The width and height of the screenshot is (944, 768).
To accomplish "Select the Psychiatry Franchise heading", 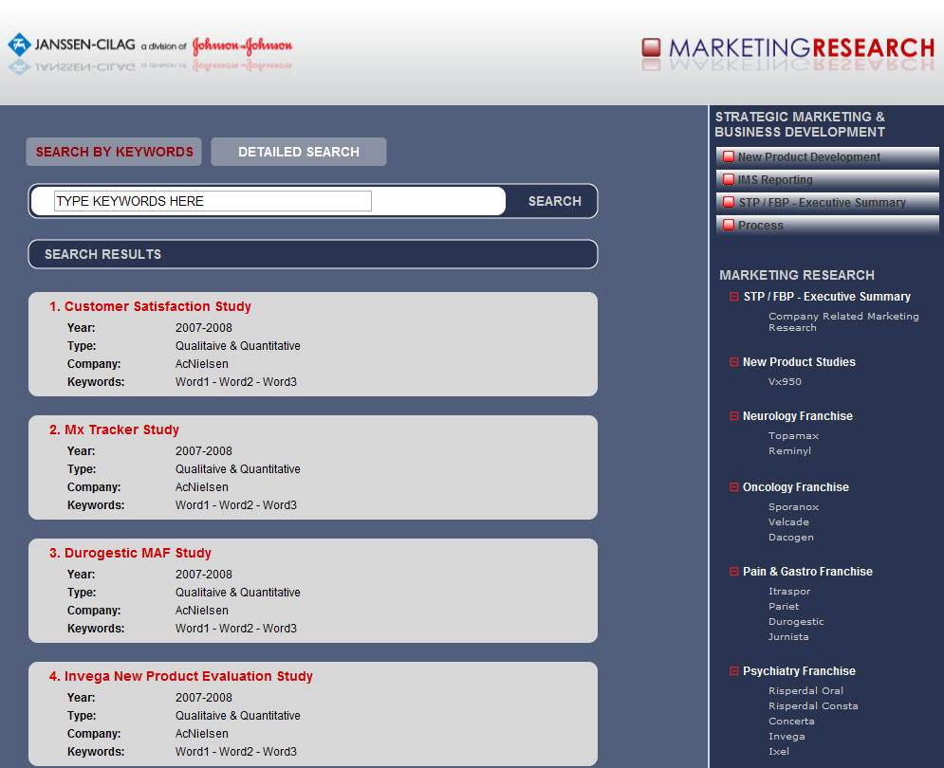I will pyautogui.click(x=799, y=670).
